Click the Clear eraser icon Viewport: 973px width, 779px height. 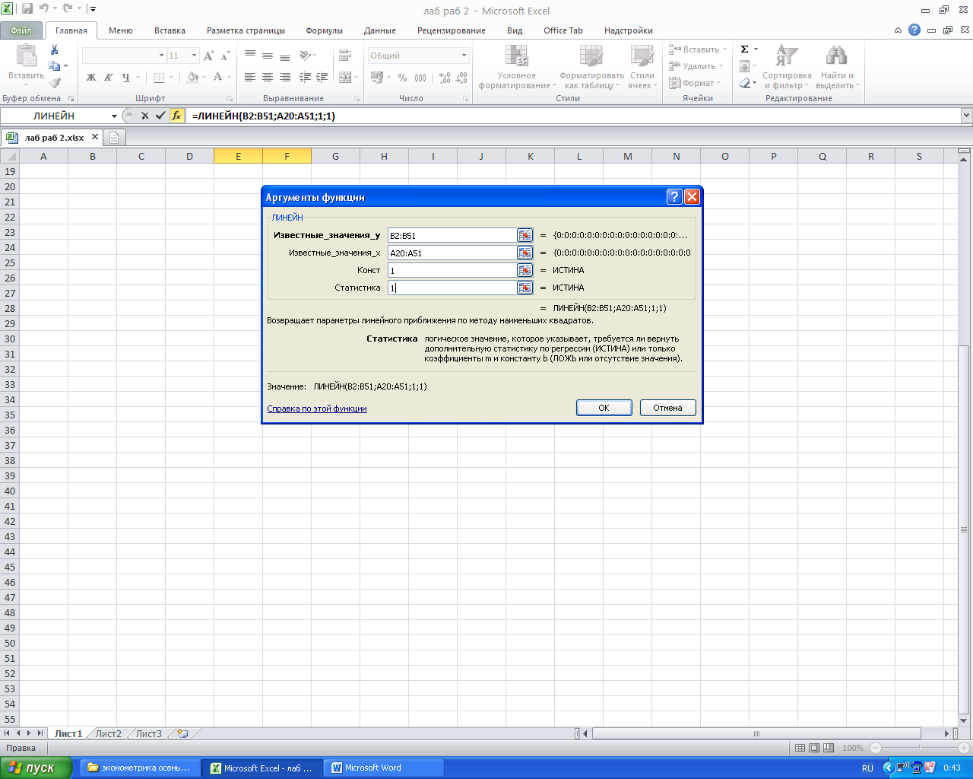click(x=744, y=83)
